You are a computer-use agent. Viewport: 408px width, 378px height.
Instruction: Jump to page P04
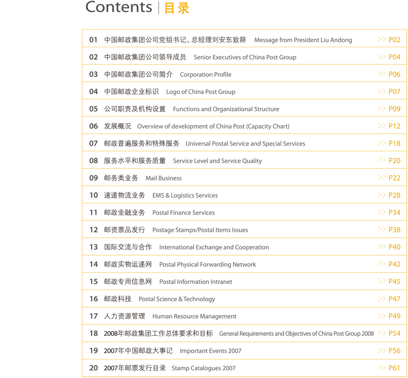point(394,57)
